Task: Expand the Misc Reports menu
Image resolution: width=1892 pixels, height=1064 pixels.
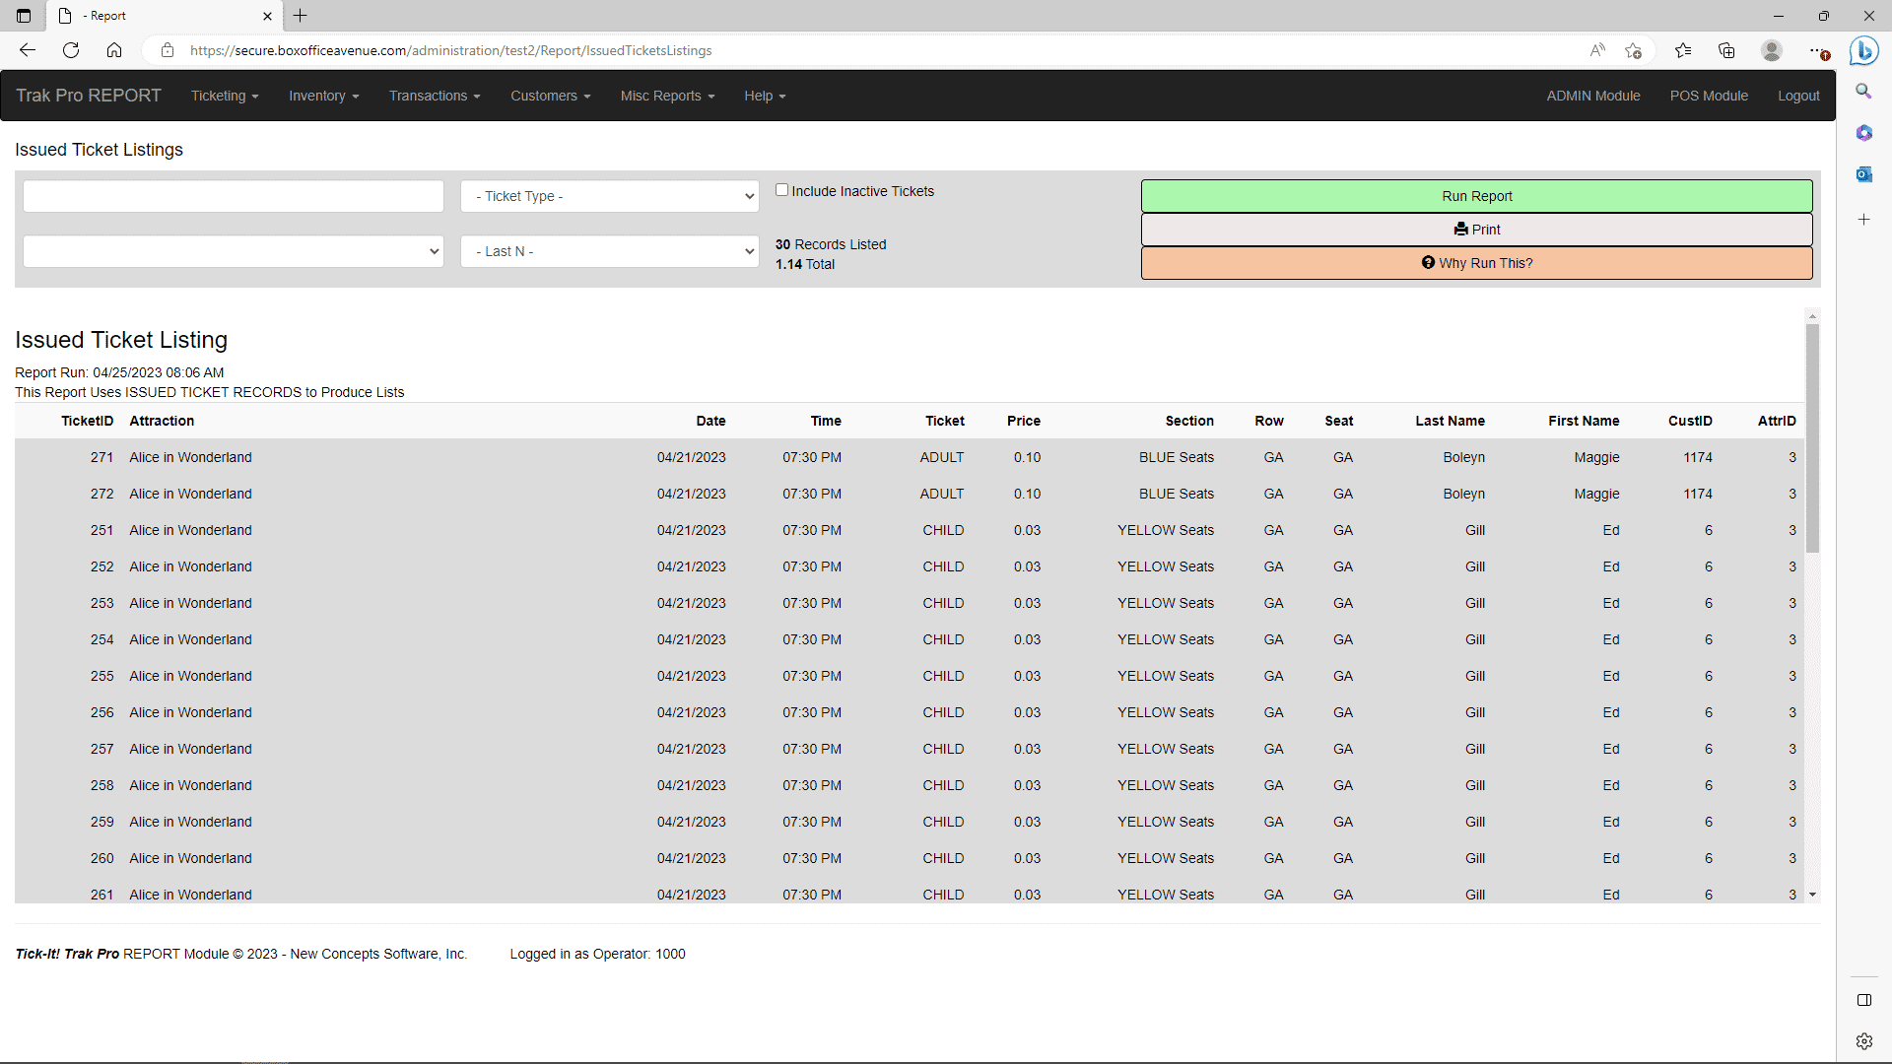Action: [667, 96]
